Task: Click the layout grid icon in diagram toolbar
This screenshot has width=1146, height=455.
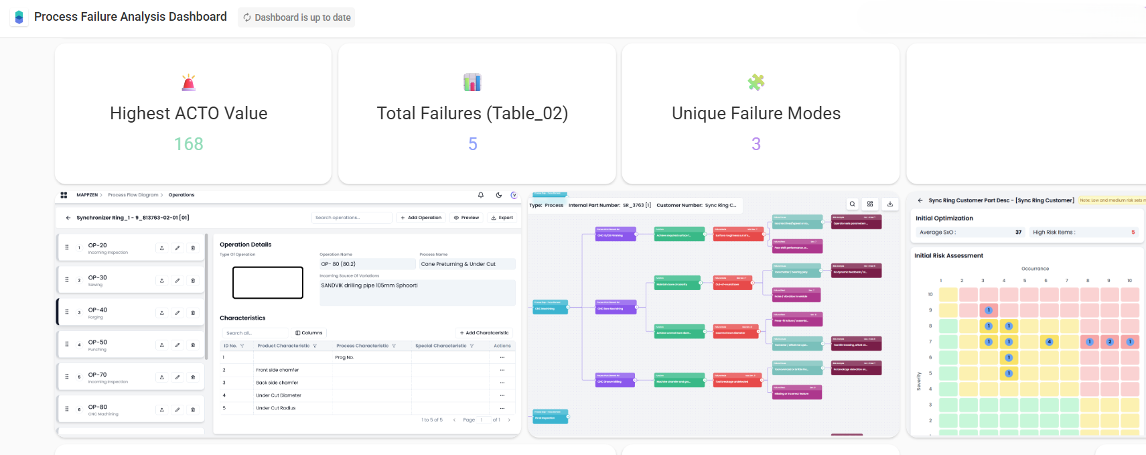Action: click(870, 204)
